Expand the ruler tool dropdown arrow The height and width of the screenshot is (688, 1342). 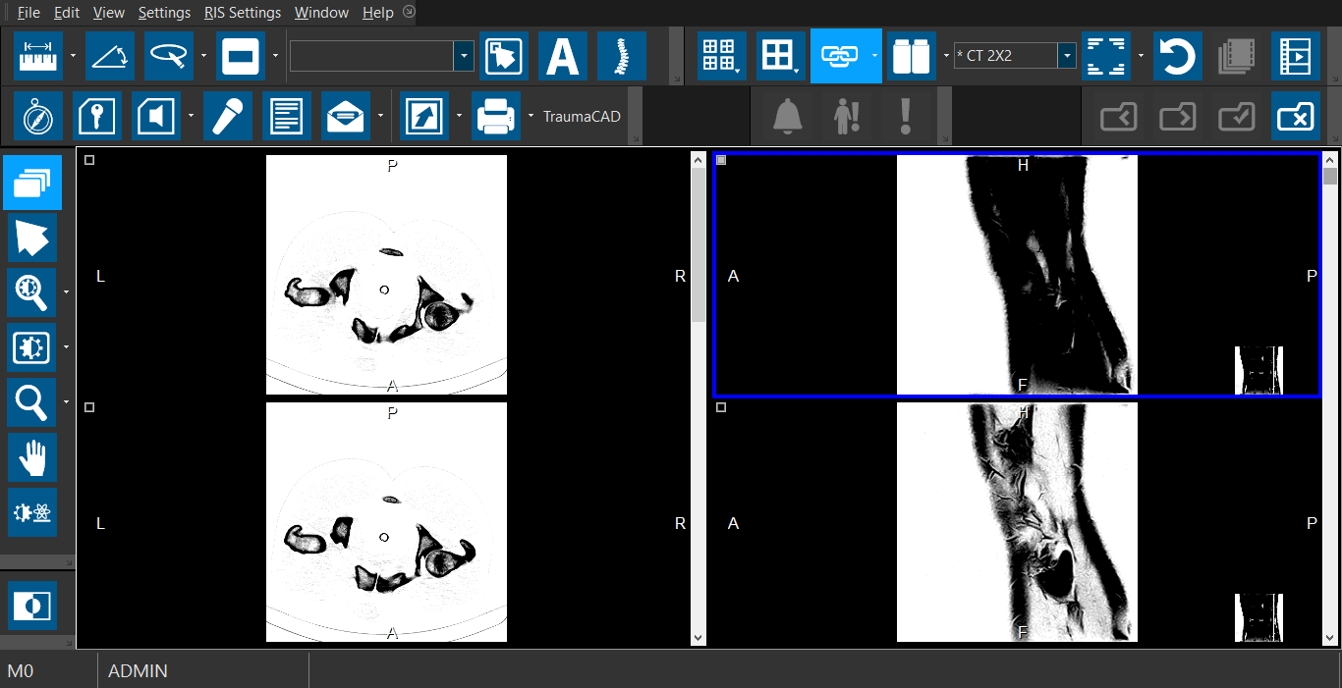click(x=73, y=56)
